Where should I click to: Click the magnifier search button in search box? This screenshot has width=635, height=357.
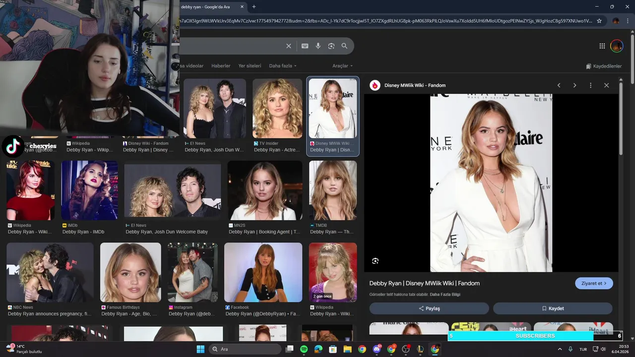pos(344,46)
